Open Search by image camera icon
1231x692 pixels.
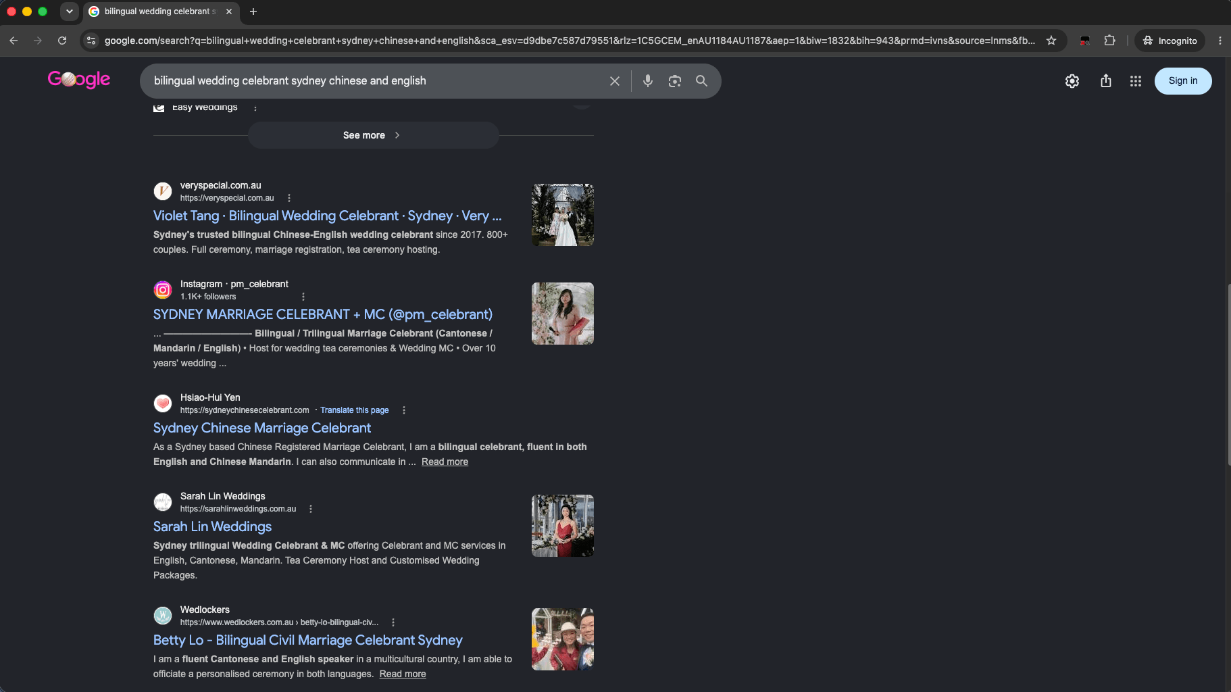coord(675,81)
